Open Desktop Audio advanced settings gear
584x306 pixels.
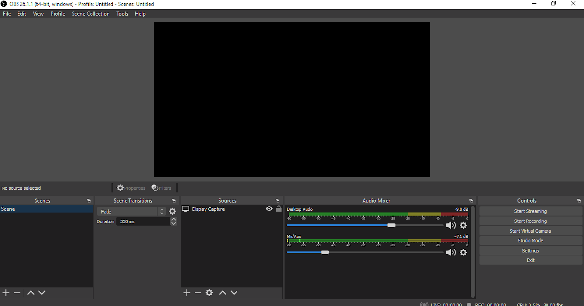point(463,225)
